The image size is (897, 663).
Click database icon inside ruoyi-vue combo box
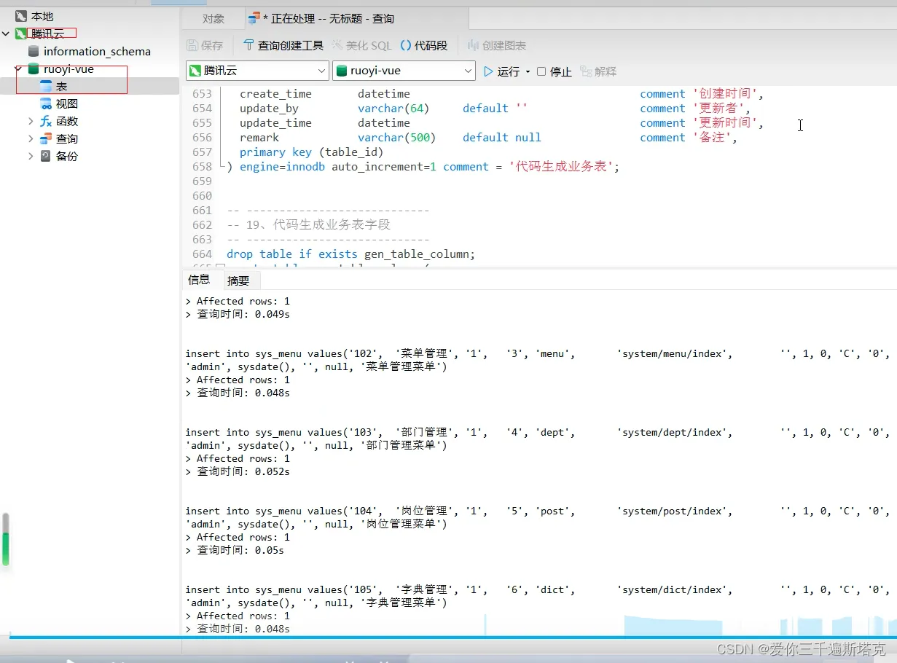point(342,71)
